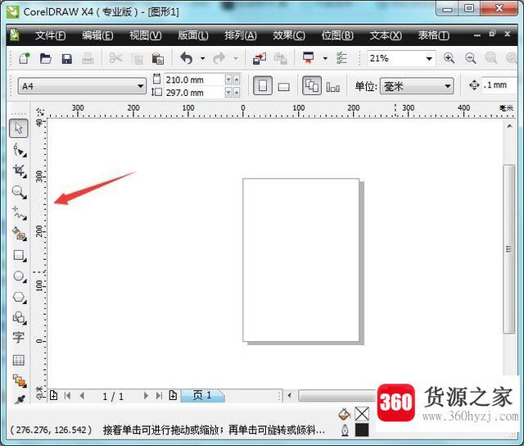The height and width of the screenshot is (446, 524).
Task: Toggle apply layout to current page only
Action: point(333,87)
